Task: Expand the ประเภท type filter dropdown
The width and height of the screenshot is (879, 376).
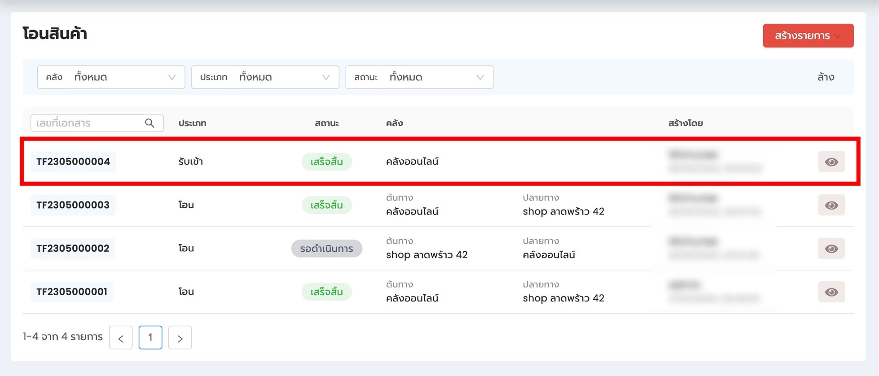Action: pos(265,77)
